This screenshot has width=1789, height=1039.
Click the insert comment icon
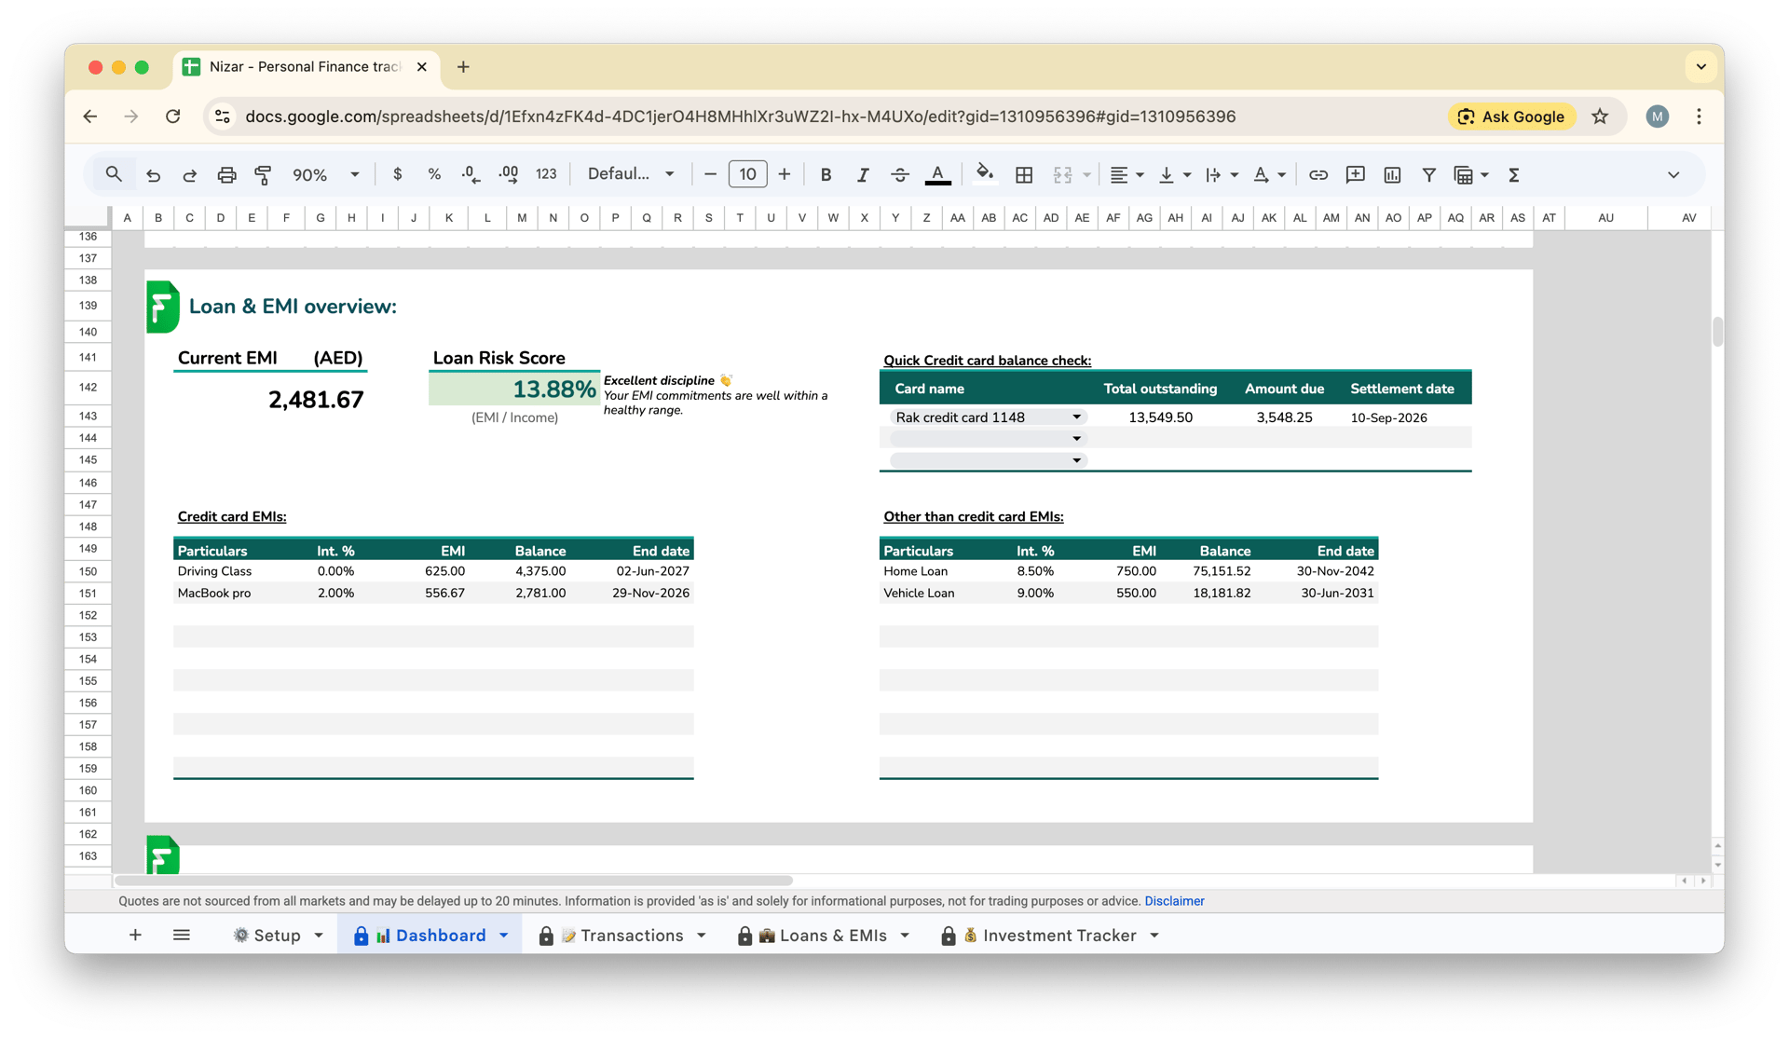1355,174
